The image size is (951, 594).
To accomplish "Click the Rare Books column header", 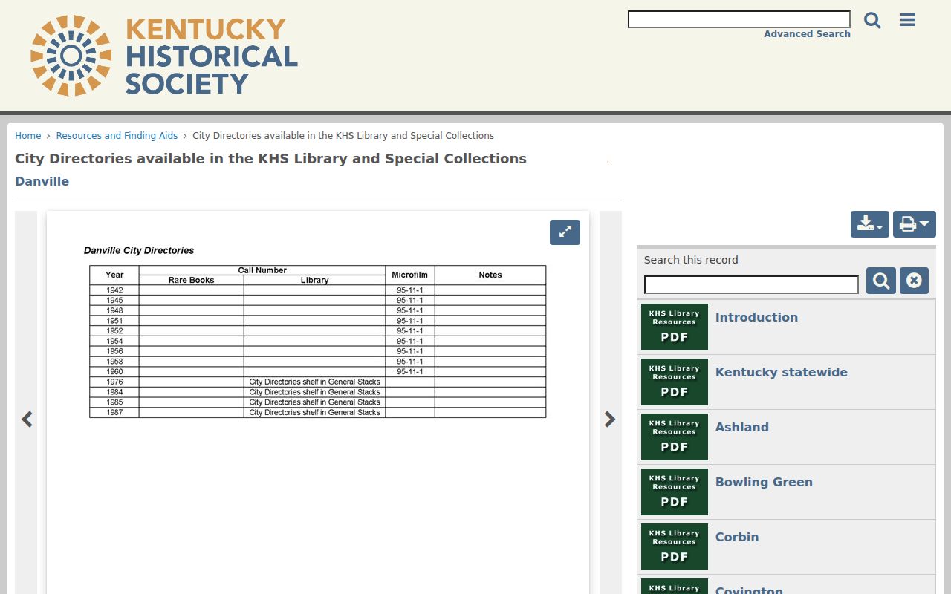I will pos(191,280).
